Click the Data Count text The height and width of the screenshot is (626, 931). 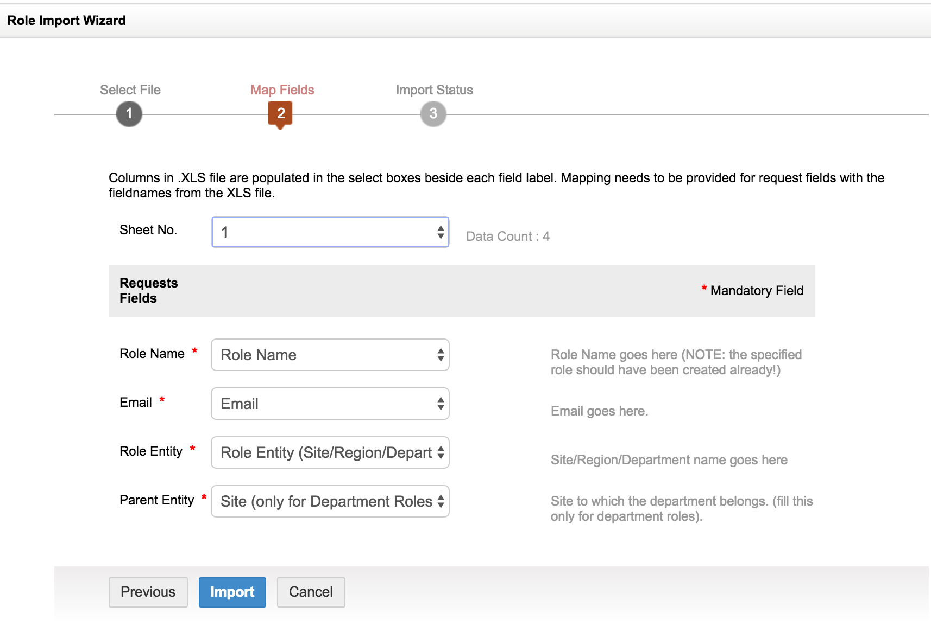point(507,237)
